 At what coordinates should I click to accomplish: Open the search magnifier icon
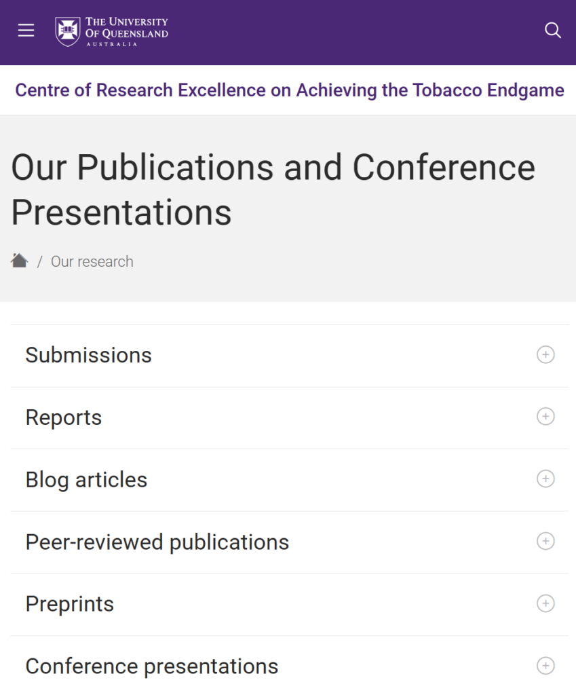[x=552, y=31]
